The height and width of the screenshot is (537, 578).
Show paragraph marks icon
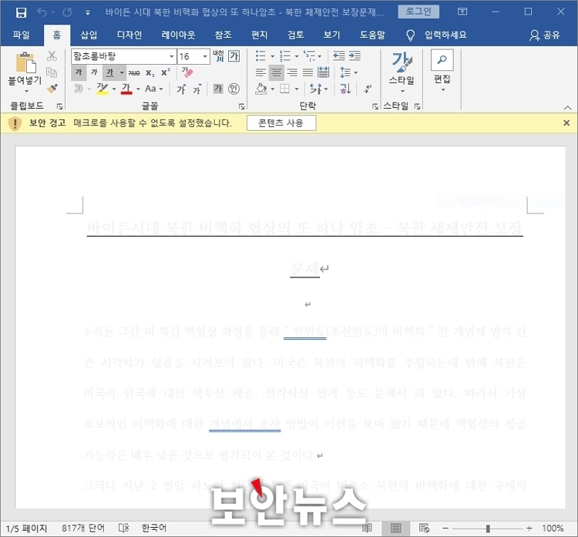(x=368, y=89)
